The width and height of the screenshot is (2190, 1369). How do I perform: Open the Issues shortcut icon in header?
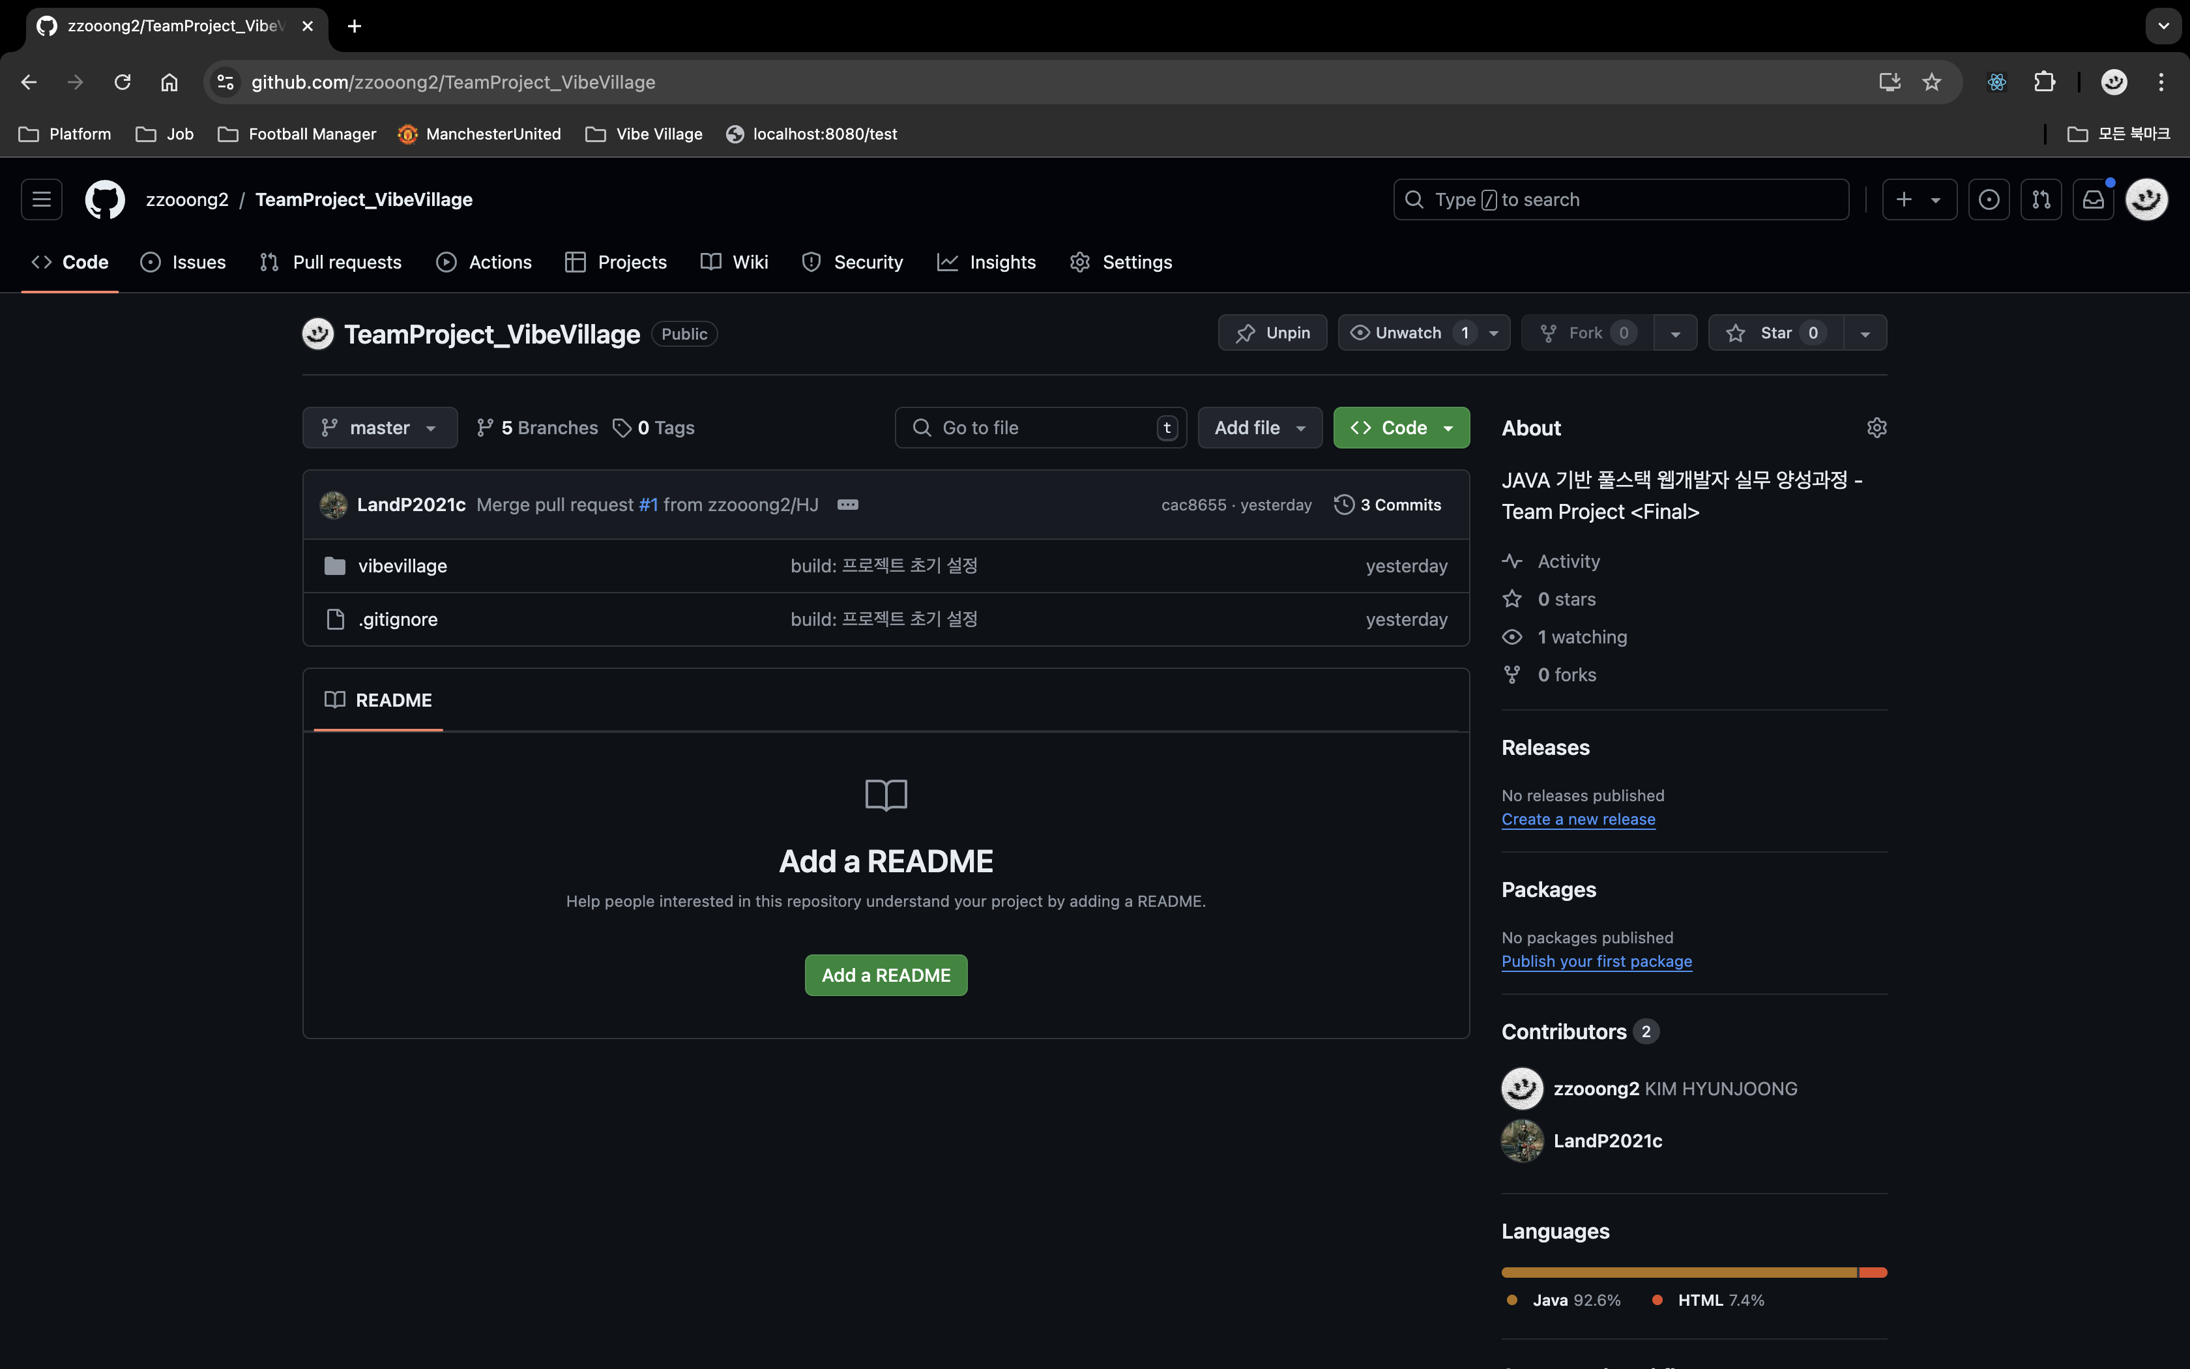coord(1988,199)
